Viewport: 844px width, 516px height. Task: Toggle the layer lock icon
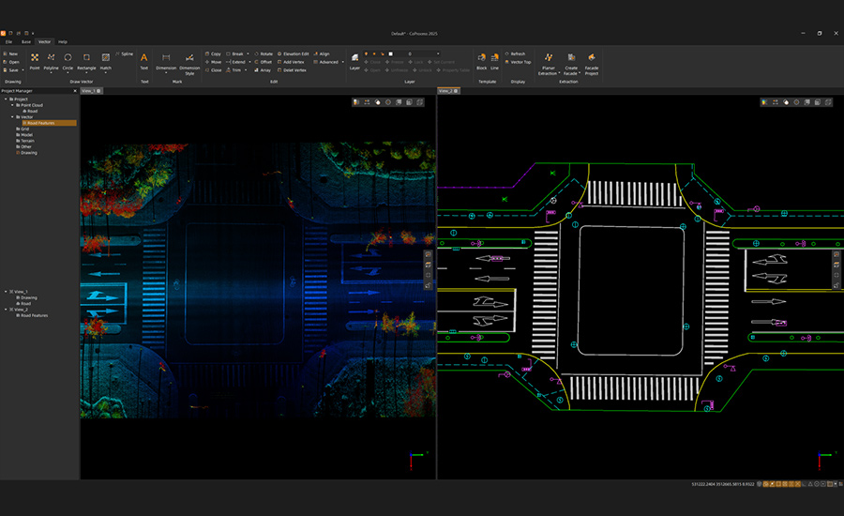[x=383, y=53]
